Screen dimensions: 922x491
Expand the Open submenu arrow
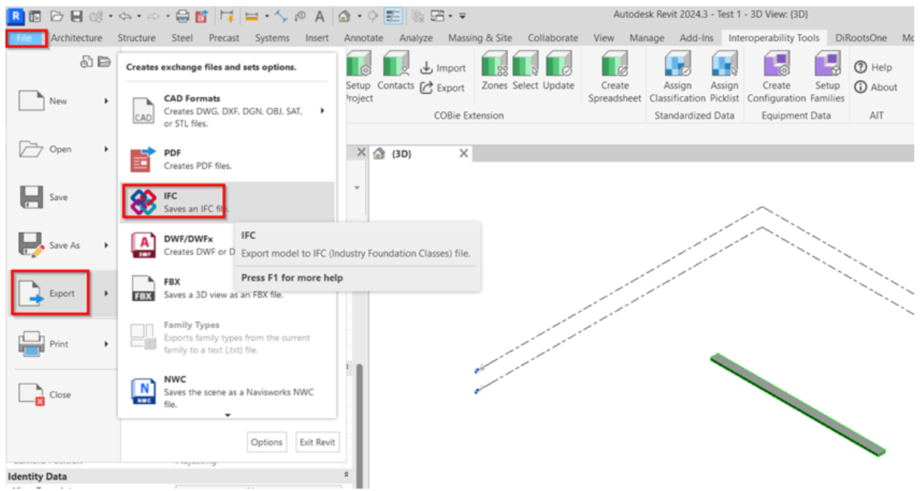click(106, 149)
